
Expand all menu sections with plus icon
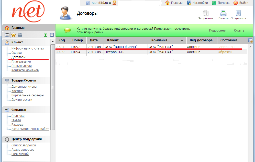(46, 35)
